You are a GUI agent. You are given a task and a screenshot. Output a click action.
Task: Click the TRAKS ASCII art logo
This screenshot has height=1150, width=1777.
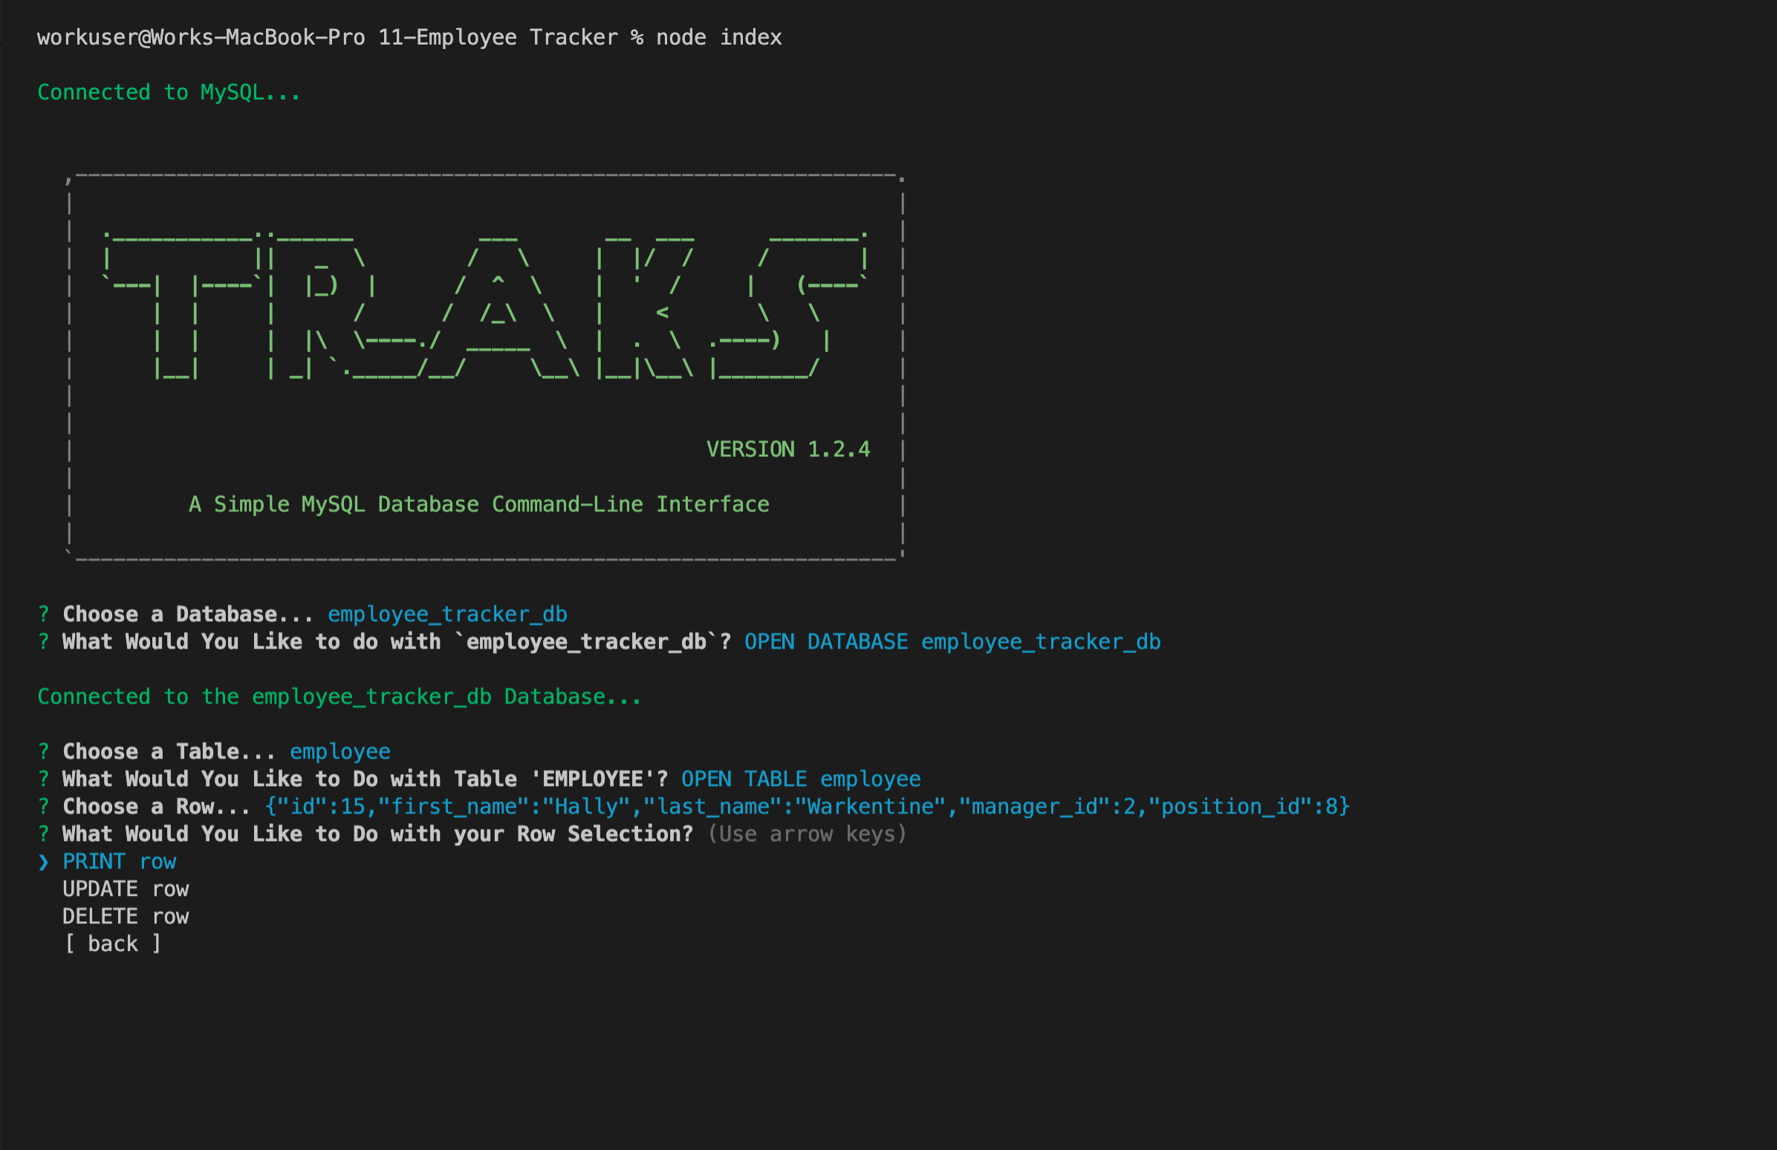point(485,306)
